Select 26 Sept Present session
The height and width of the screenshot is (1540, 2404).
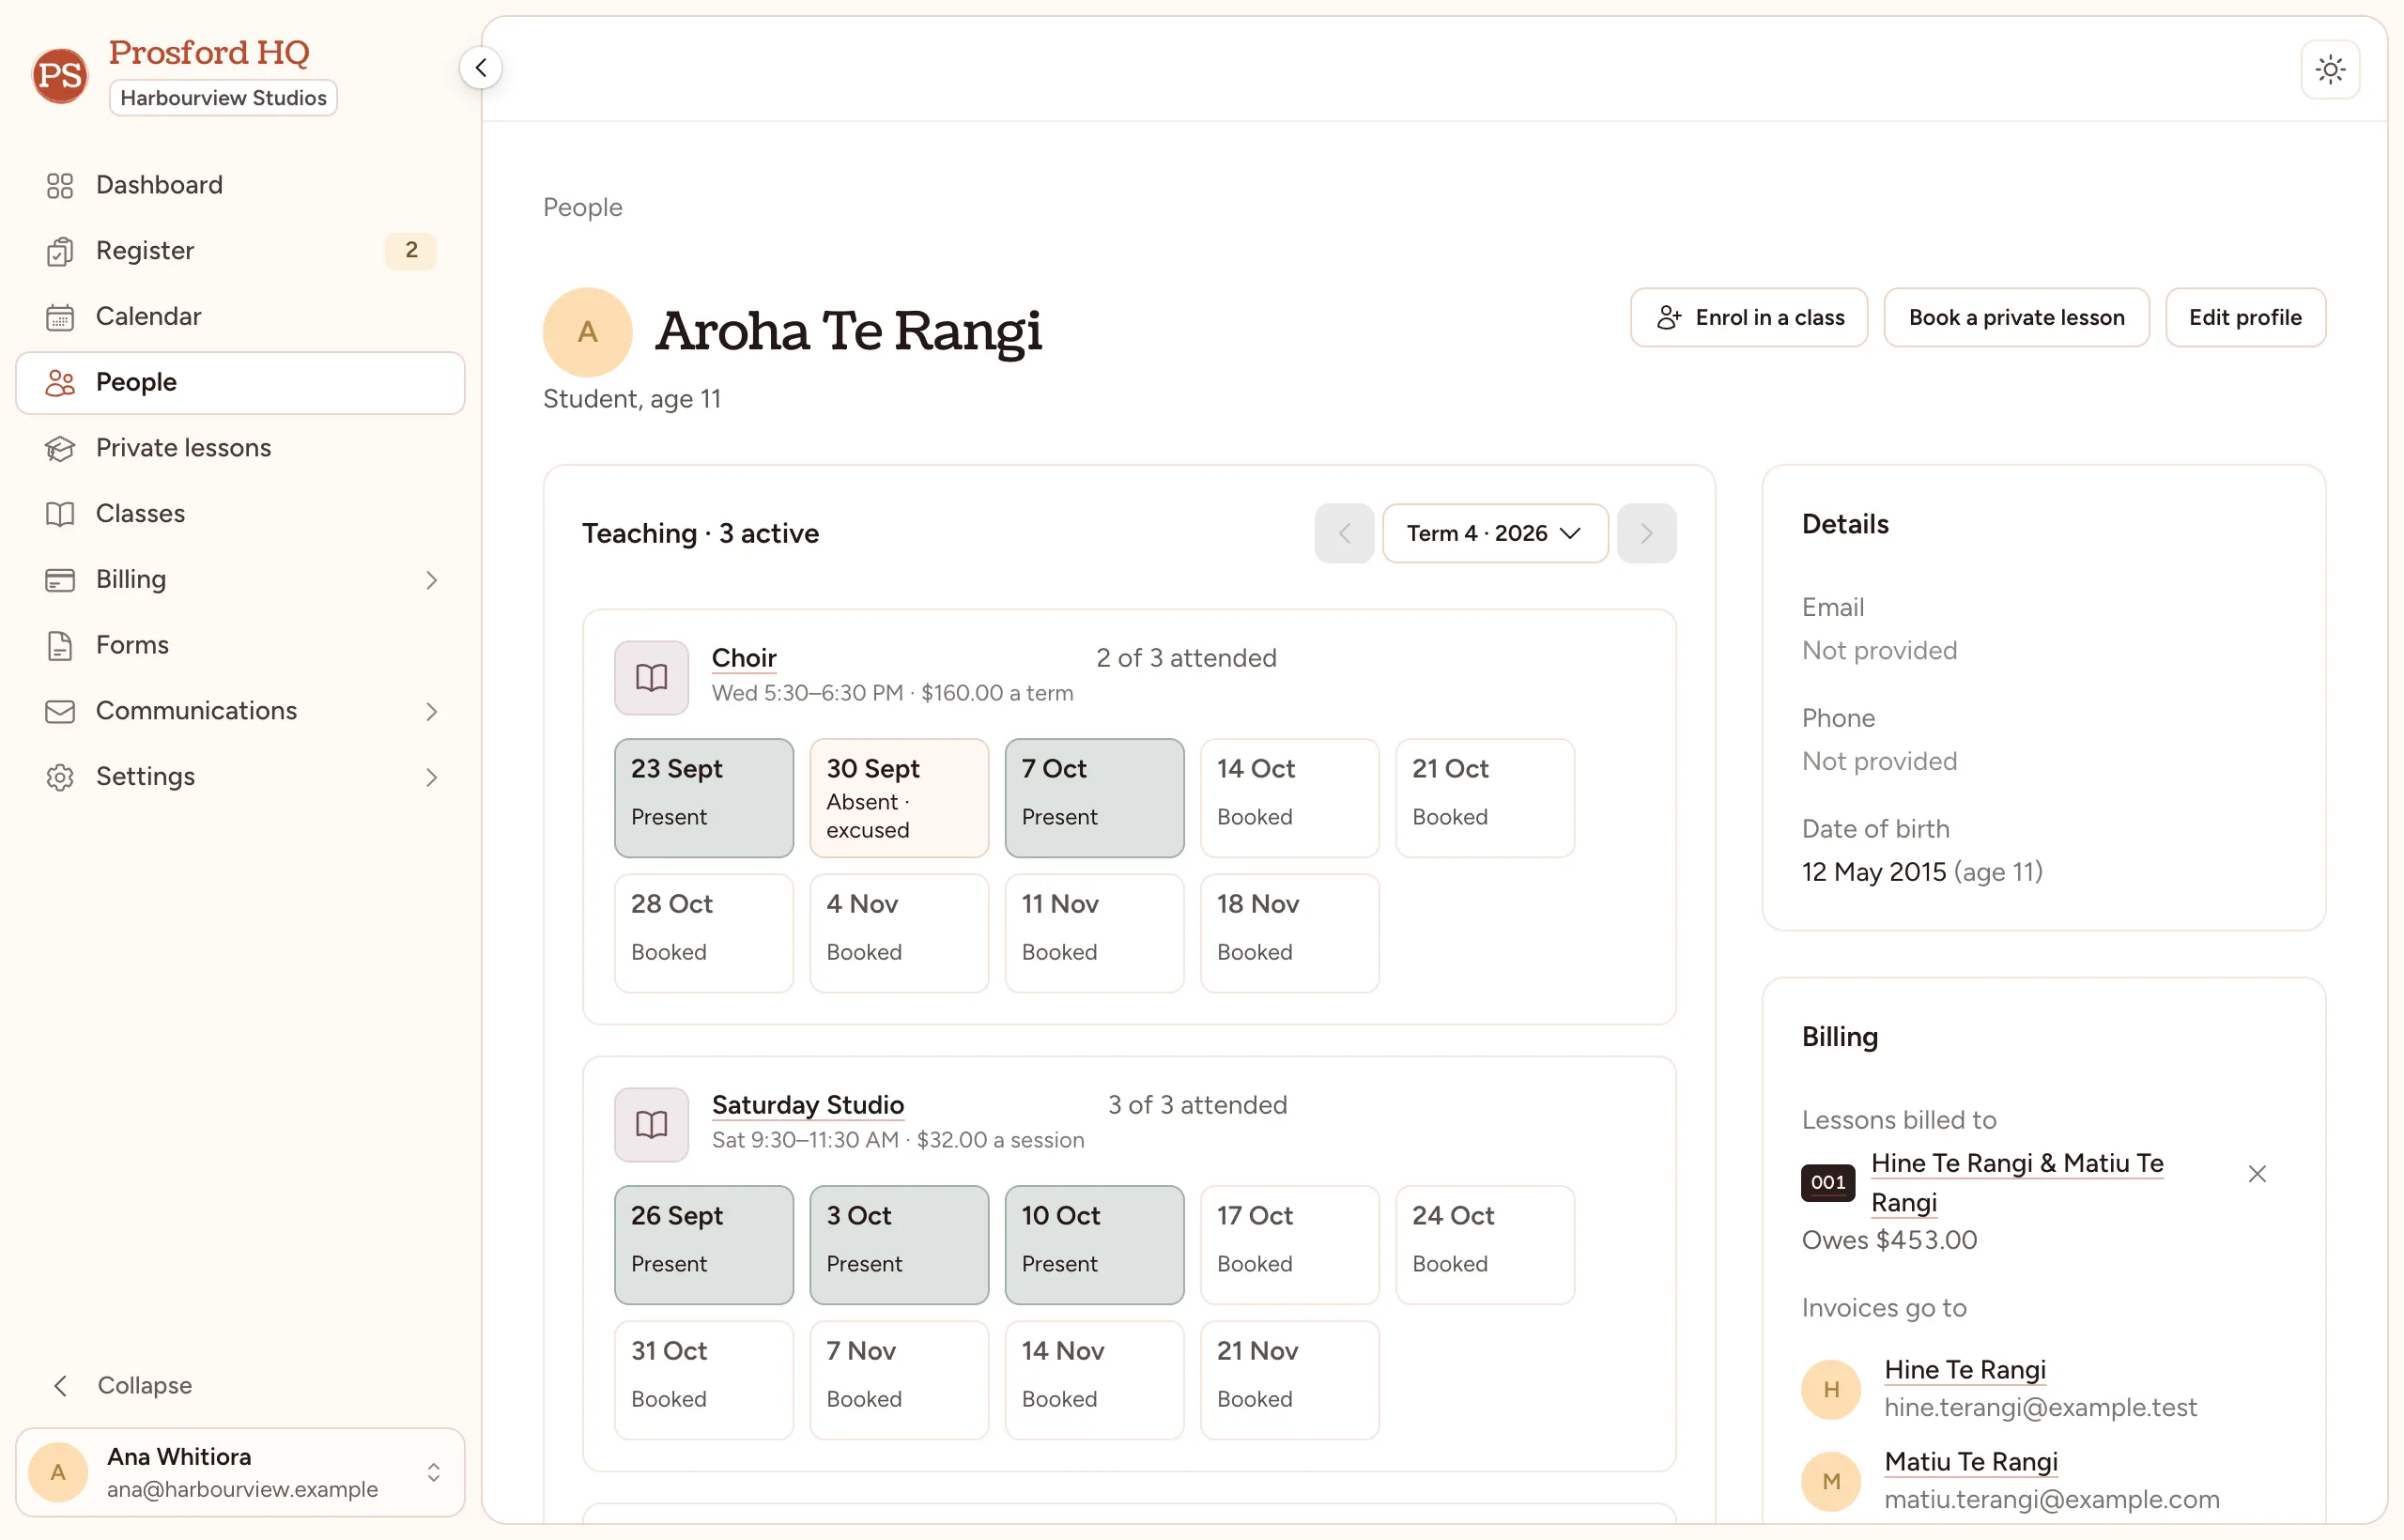[704, 1245]
